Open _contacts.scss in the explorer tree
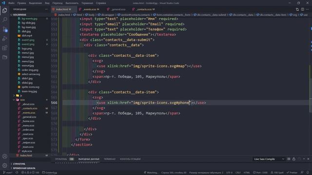 (x=30, y=108)
